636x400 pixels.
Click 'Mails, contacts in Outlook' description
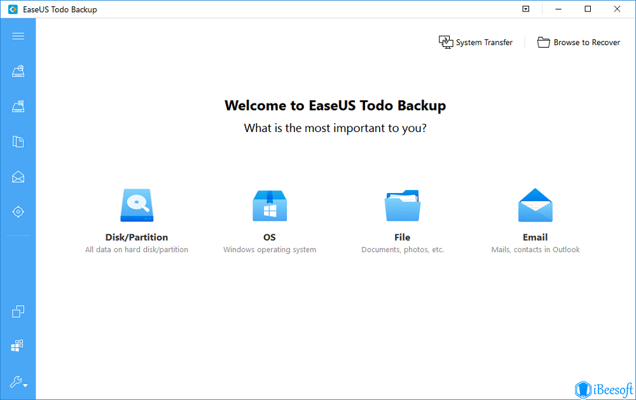(x=536, y=250)
